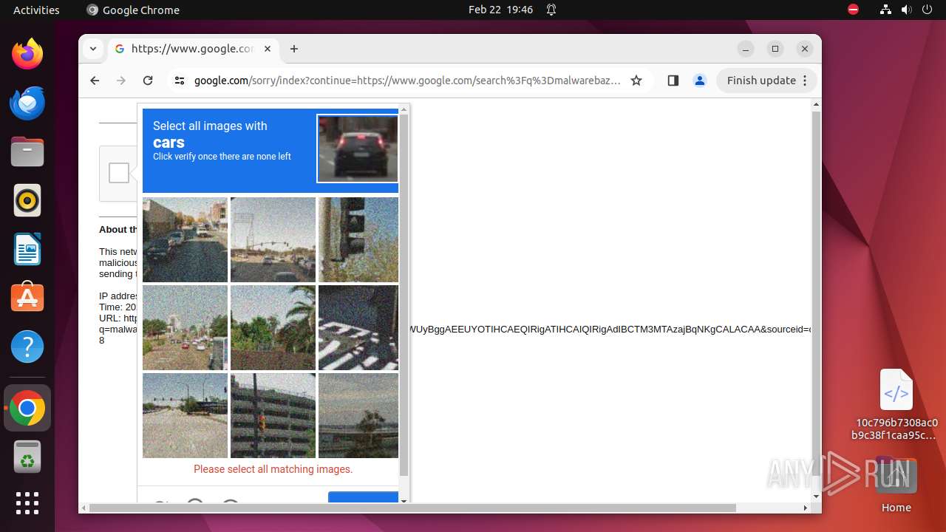The width and height of the screenshot is (946, 532).
Task: Open the Chrome profile avatar
Action: point(700,81)
